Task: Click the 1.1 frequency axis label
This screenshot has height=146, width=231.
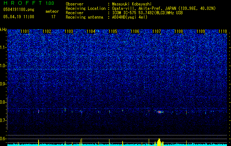Action: 3,47
